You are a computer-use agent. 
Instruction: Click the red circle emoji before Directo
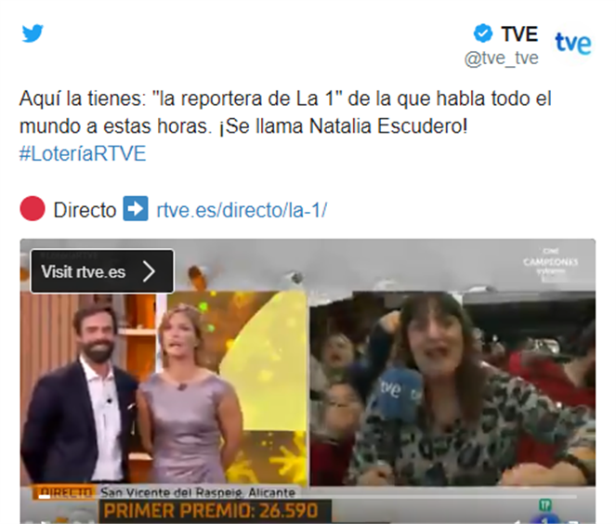tap(33, 209)
